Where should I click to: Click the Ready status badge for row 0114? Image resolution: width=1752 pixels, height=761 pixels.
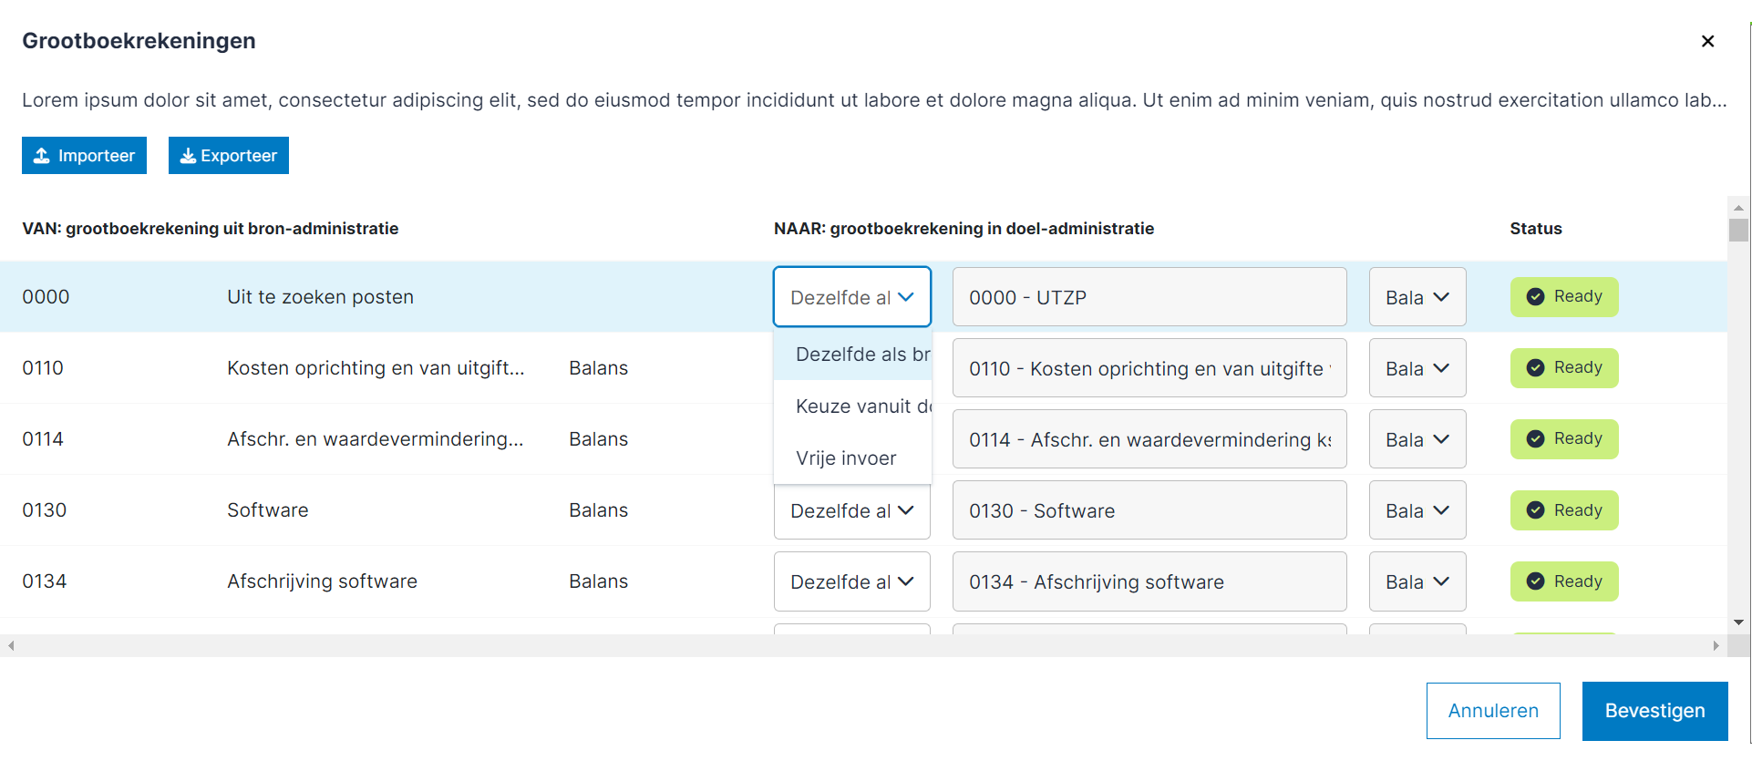[x=1563, y=439]
